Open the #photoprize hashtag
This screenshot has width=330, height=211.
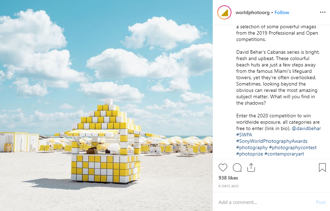coord(250,154)
